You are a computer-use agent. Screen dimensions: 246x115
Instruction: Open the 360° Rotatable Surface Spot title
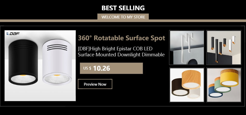click(x=122, y=38)
